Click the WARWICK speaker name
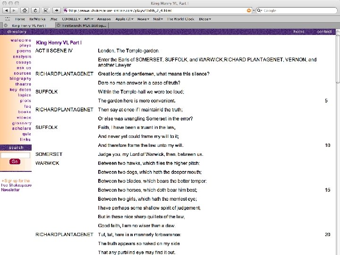 point(47,163)
